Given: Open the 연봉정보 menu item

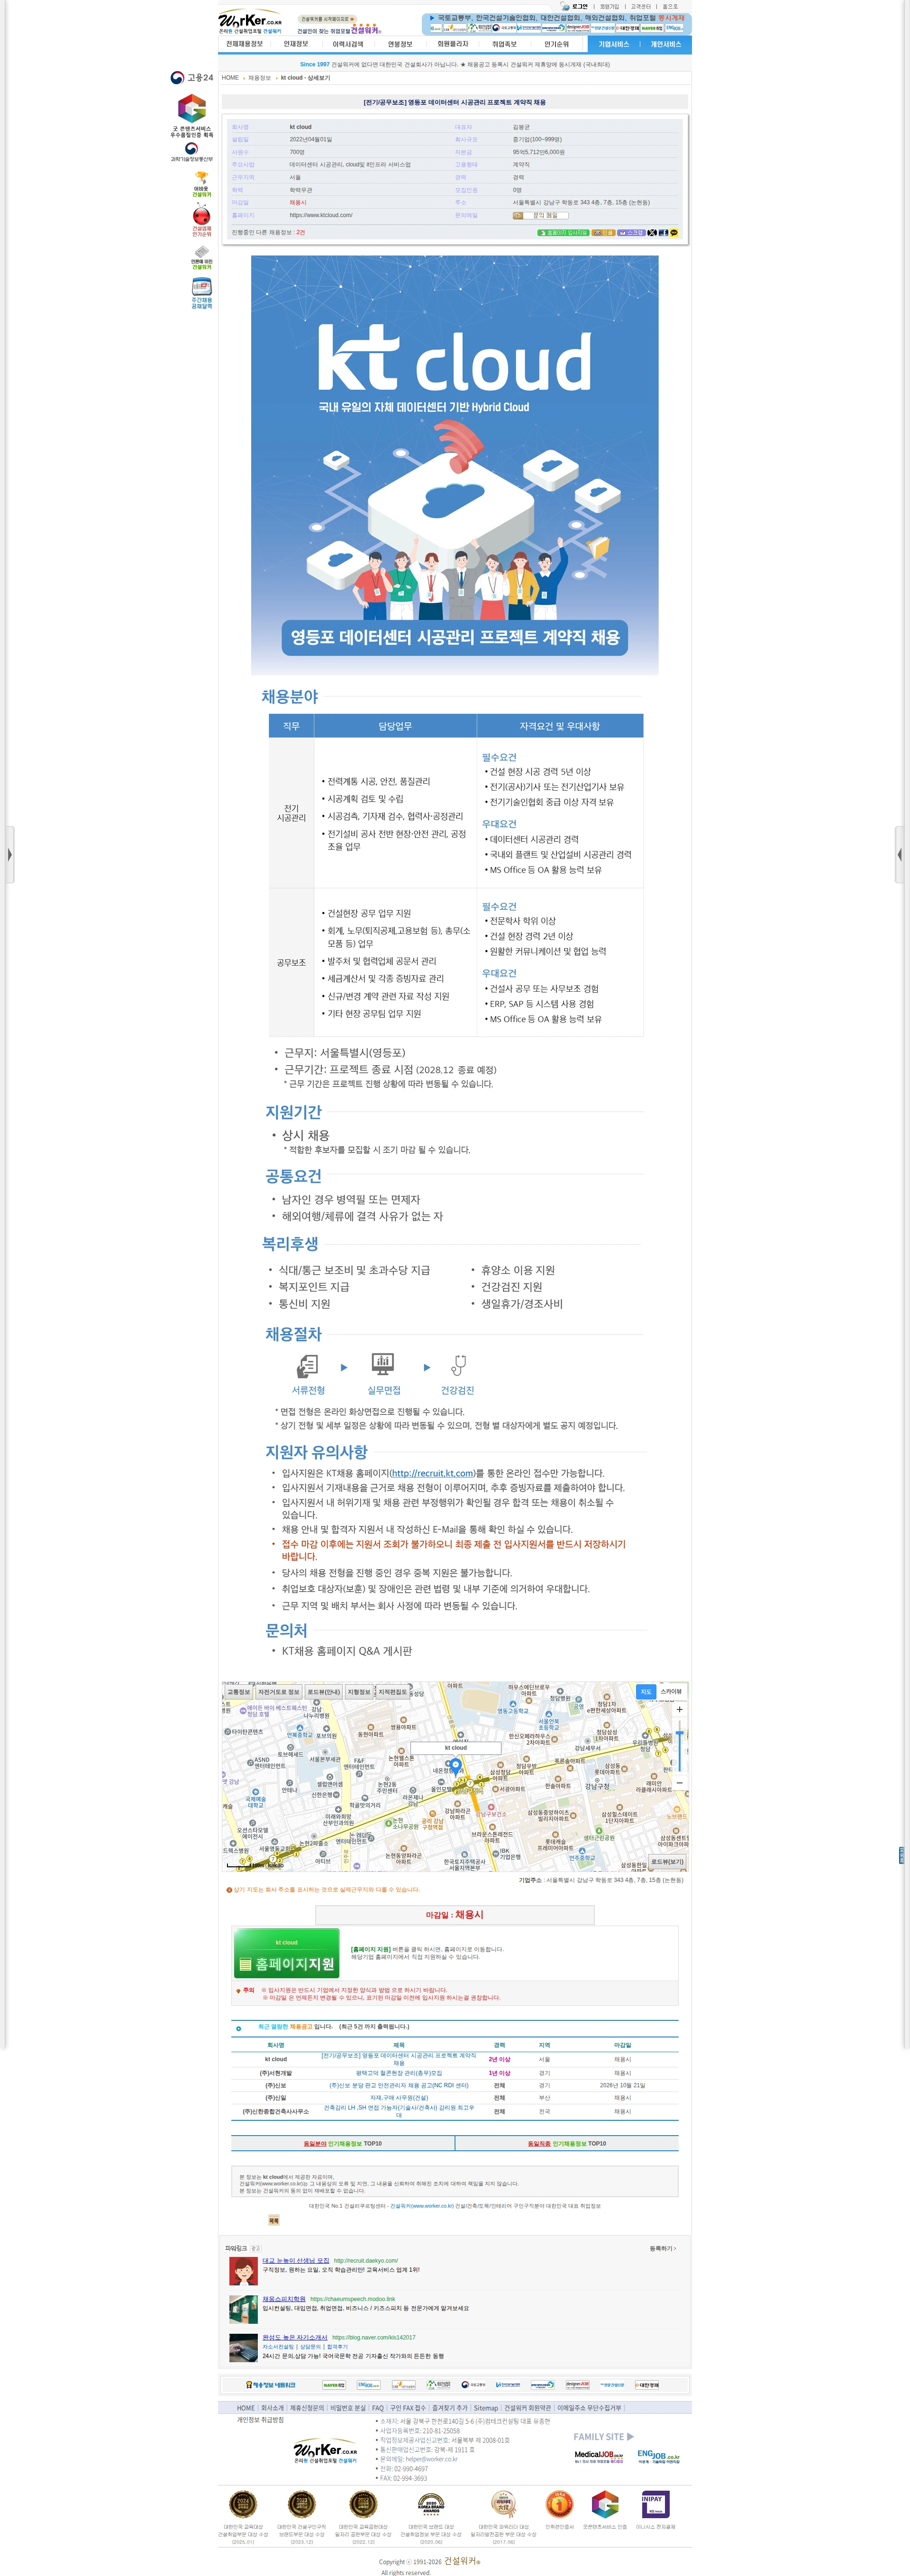Looking at the screenshot, I should pos(400,44).
